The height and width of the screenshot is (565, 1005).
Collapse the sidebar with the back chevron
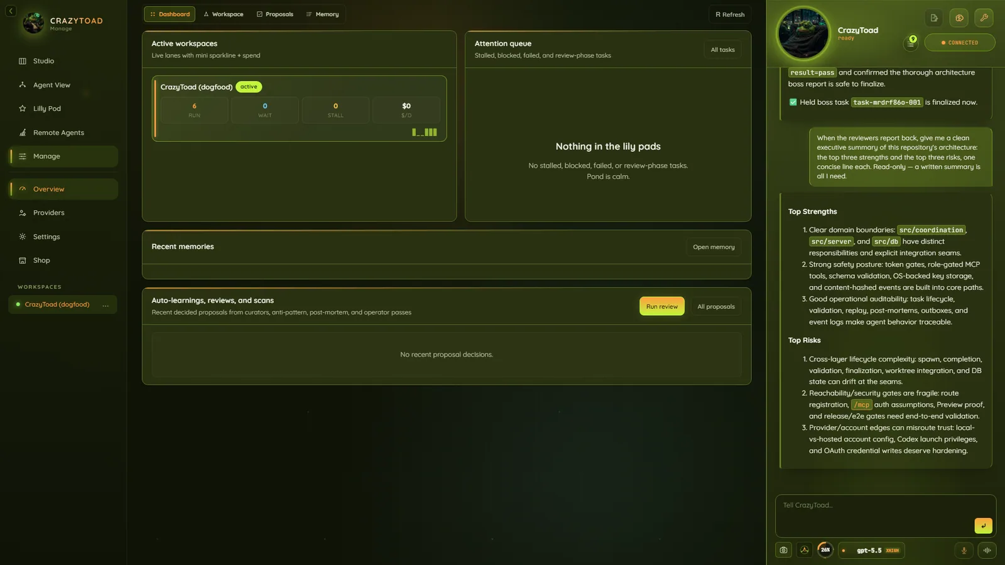tap(11, 11)
